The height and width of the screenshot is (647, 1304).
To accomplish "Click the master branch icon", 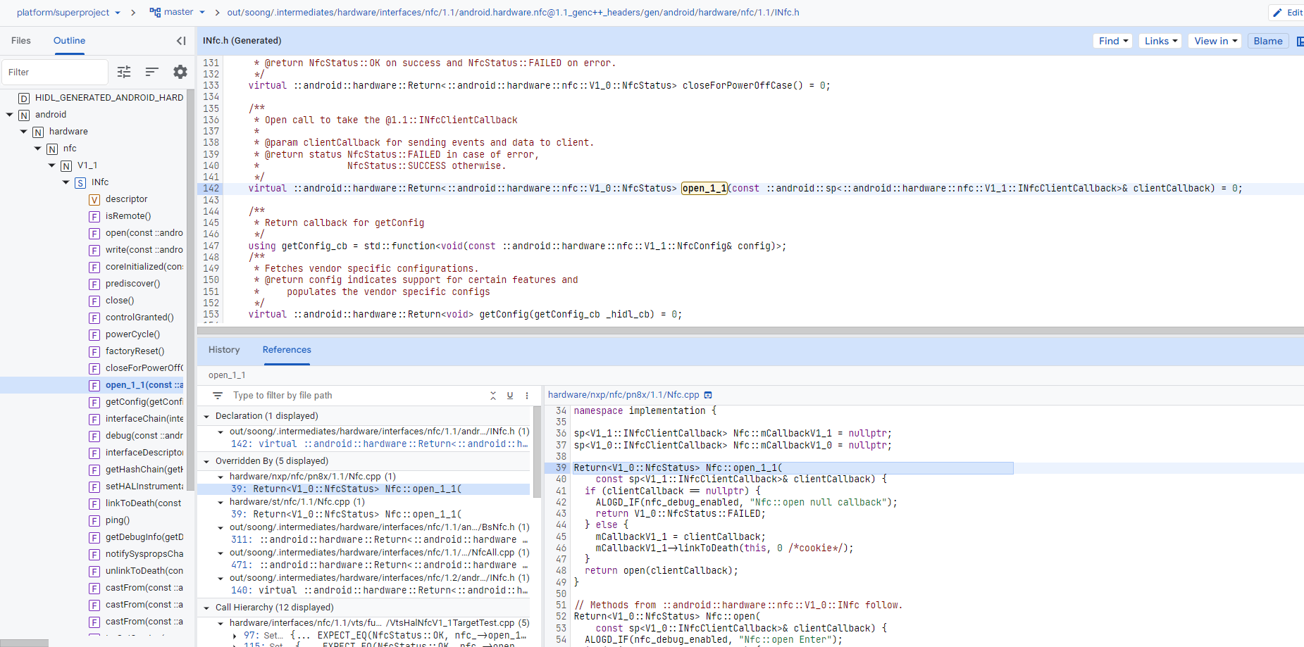I will click(155, 12).
